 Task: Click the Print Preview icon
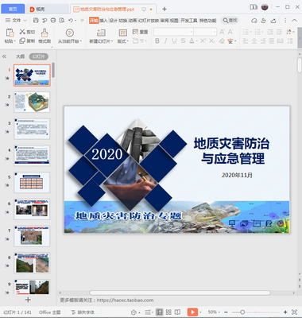tap(62, 21)
